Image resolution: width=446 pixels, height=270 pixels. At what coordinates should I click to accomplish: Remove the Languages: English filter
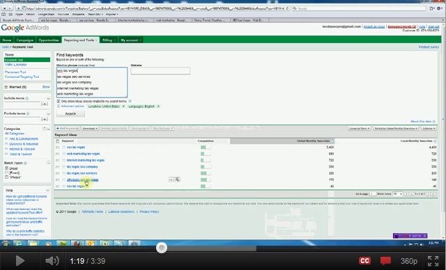(x=158, y=106)
